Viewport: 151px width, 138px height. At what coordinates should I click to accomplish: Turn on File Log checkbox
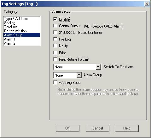[55, 39]
